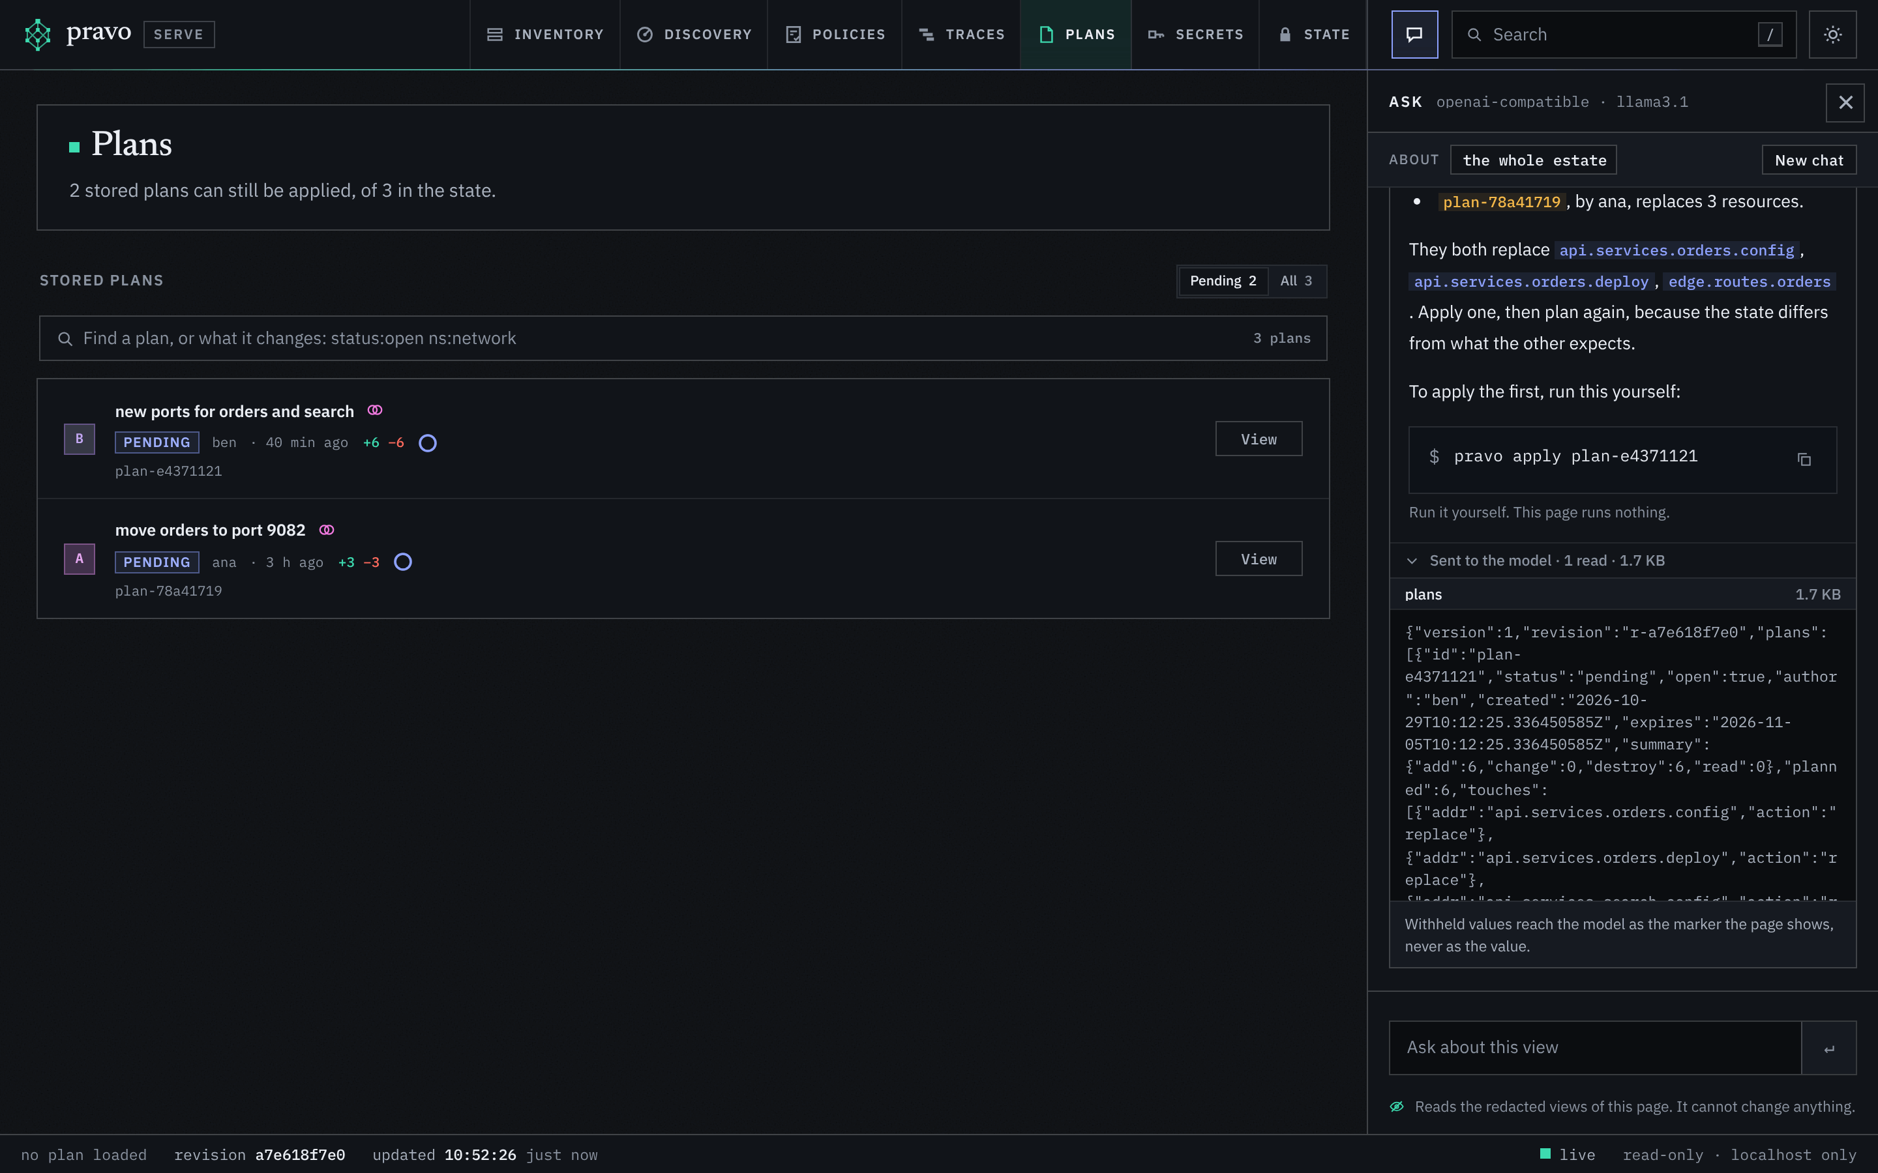Image resolution: width=1878 pixels, height=1173 pixels.
Task: Click the magnifier in the global search box
Action: (x=1474, y=35)
